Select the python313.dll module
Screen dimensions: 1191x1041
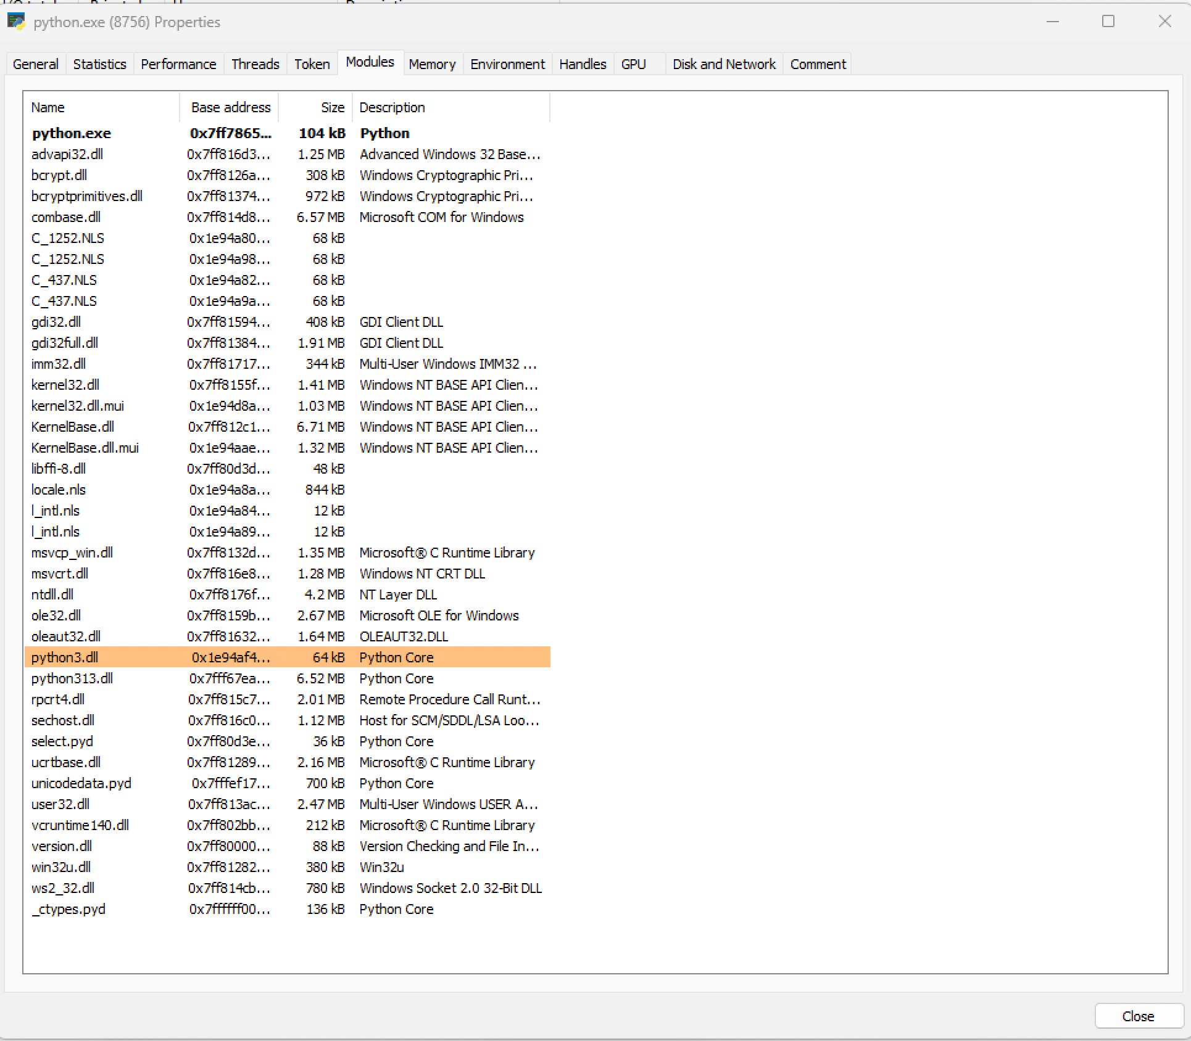(x=288, y=678)
